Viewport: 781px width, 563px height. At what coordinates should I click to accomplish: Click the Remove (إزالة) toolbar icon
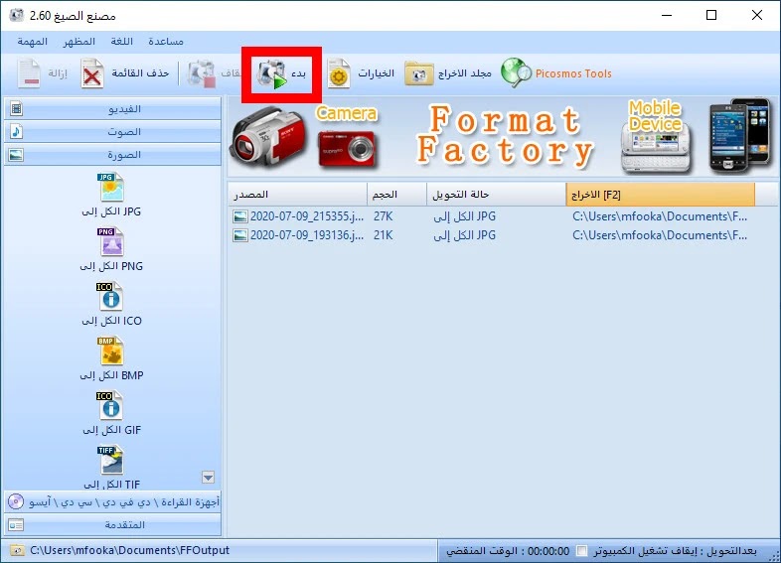30,73
